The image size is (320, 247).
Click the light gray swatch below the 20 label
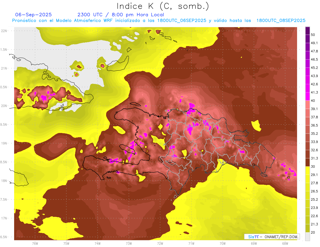tap(307, 236)
